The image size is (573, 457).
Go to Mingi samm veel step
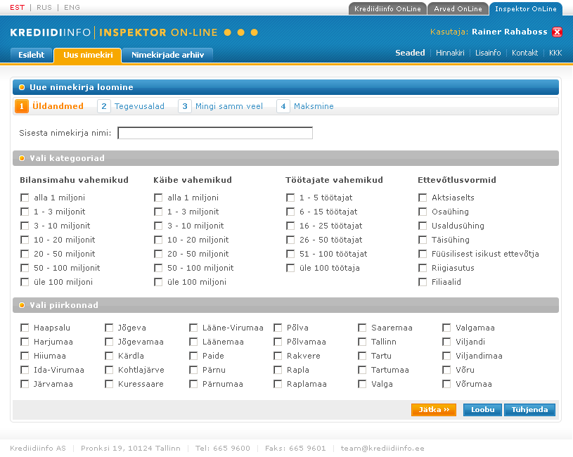tap(229, 106)
